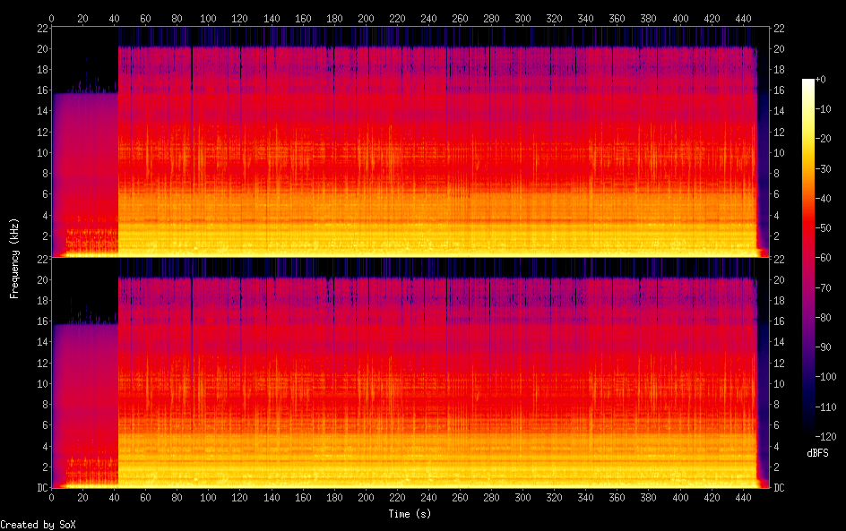Click the upper channel spectrogram at its center
The image size is (846, 531).
coord(409,142)
